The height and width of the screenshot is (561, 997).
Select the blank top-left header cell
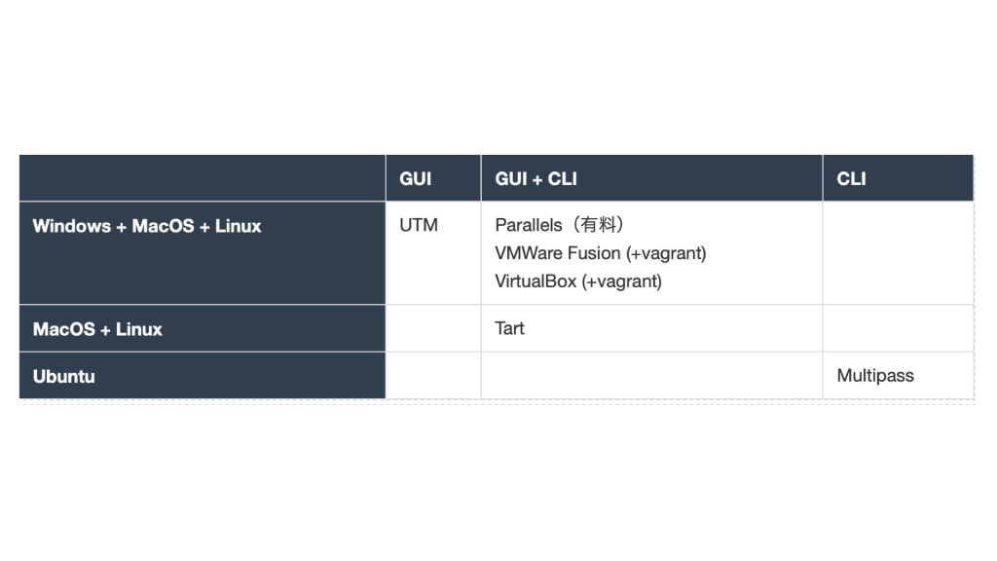(203, 178)
